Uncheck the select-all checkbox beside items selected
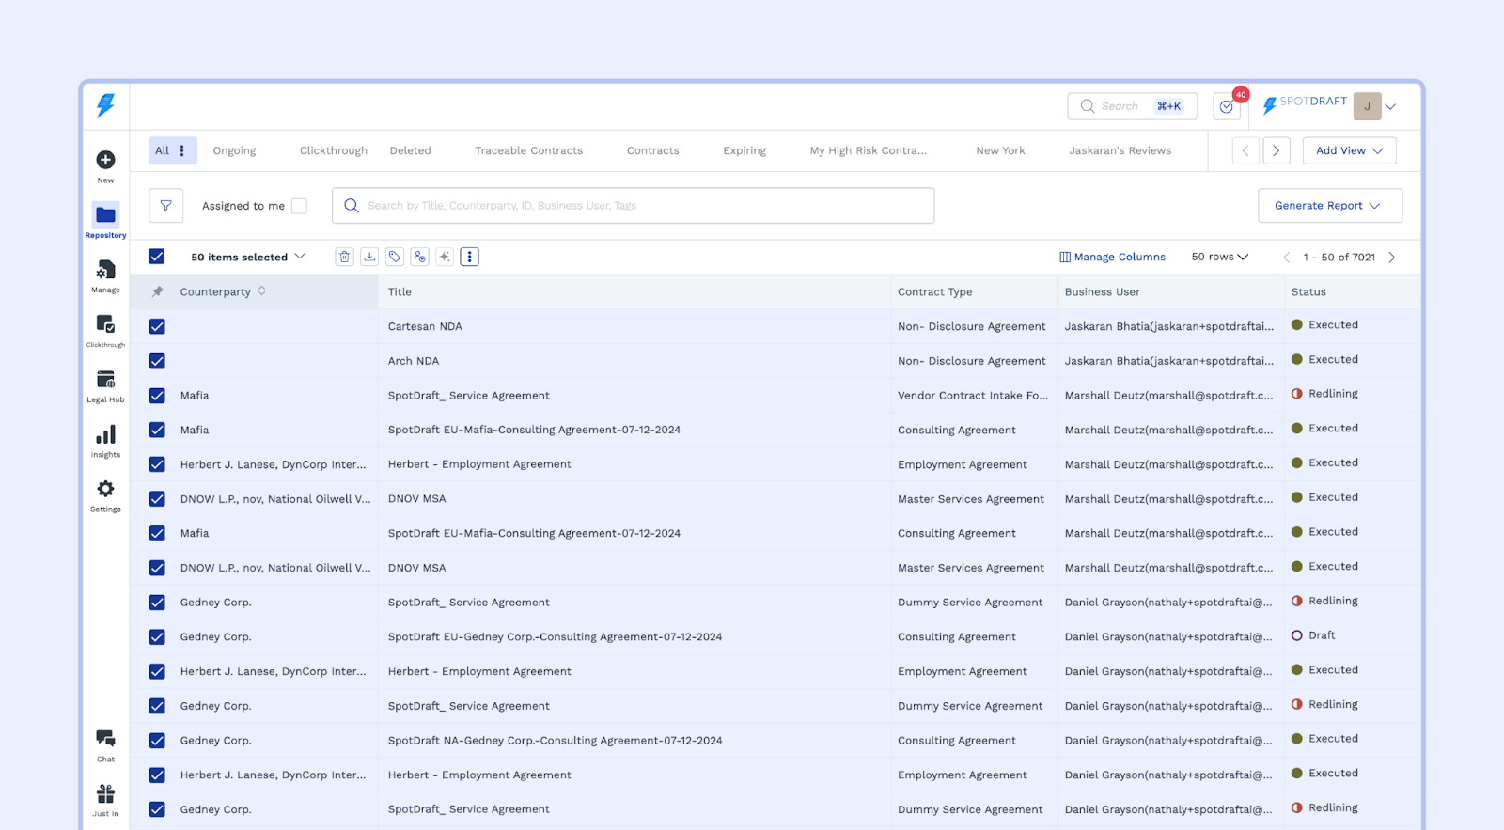The image size is (1504, 830). [x=157, y=257]
